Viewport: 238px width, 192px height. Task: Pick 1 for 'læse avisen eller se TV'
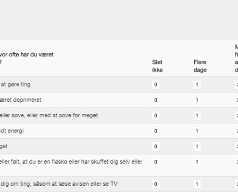[197, 184]
